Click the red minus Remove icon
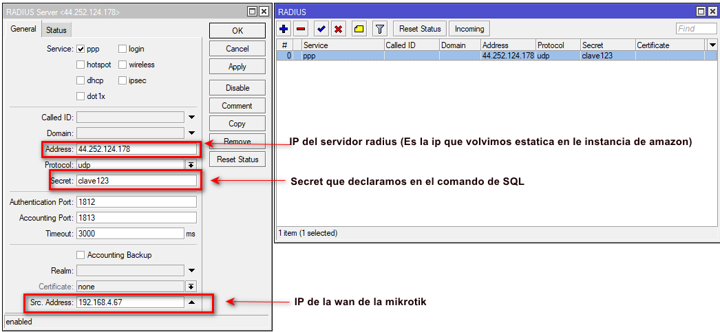 pos(301,29)
